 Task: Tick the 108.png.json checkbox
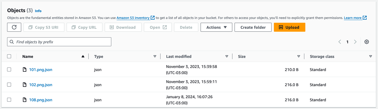(9, 100)
